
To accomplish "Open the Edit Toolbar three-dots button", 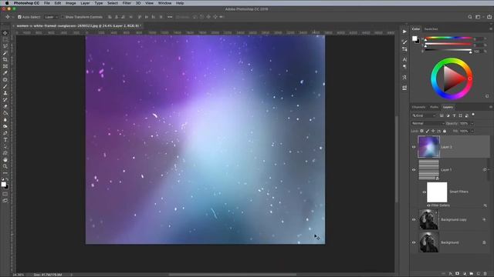I will [5, 173].
